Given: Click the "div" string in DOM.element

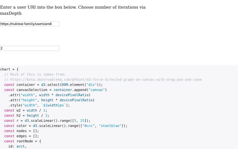Looking at the screenshot, I should point(91,85).
